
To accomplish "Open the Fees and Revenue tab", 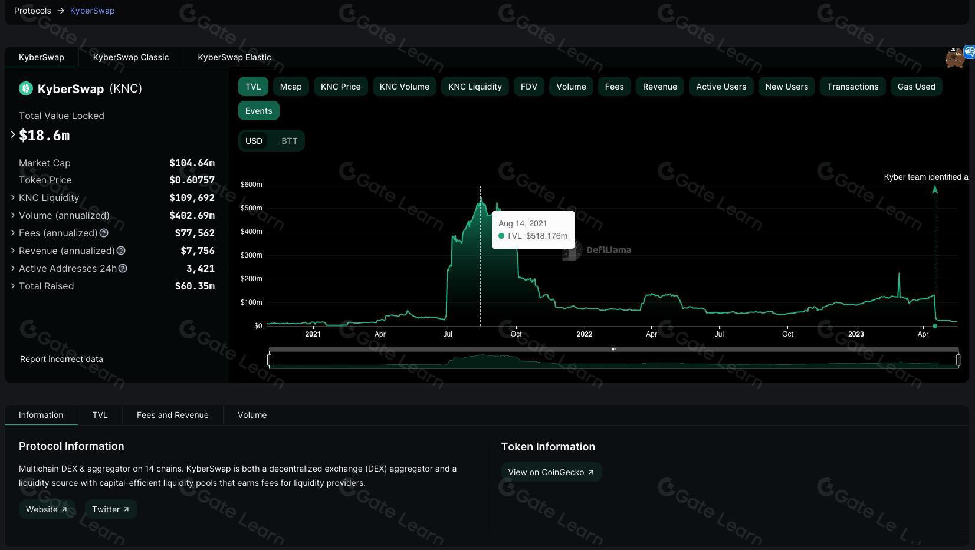I will [x=173, y=415].
